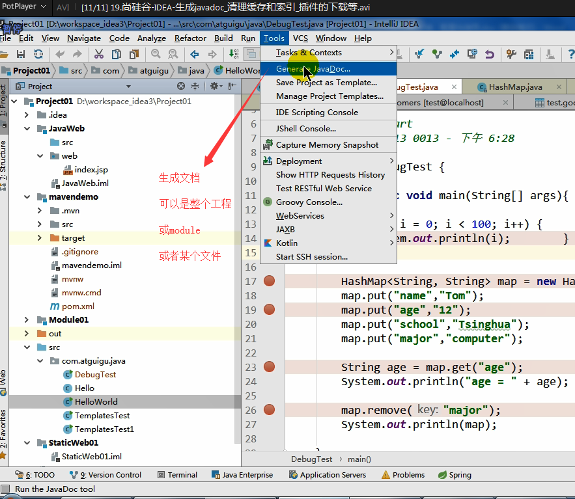Click the Forward navigation arrow
Screen dimensions: 575x499
coord(212,54)
